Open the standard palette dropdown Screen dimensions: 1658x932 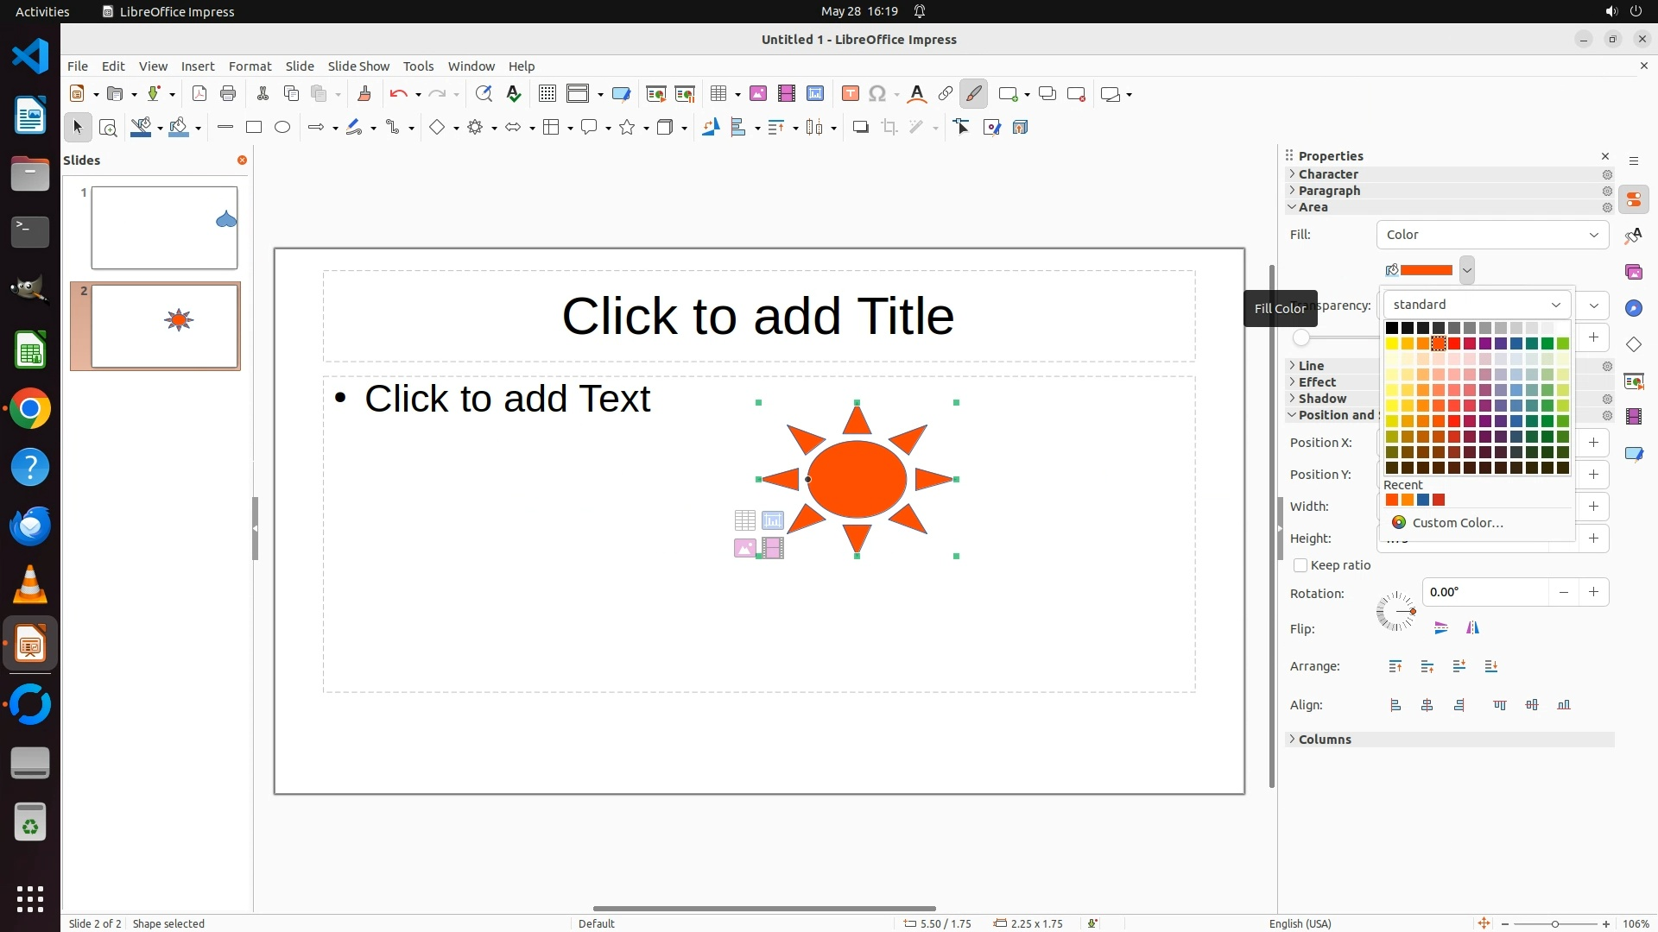click(1477, 305)
